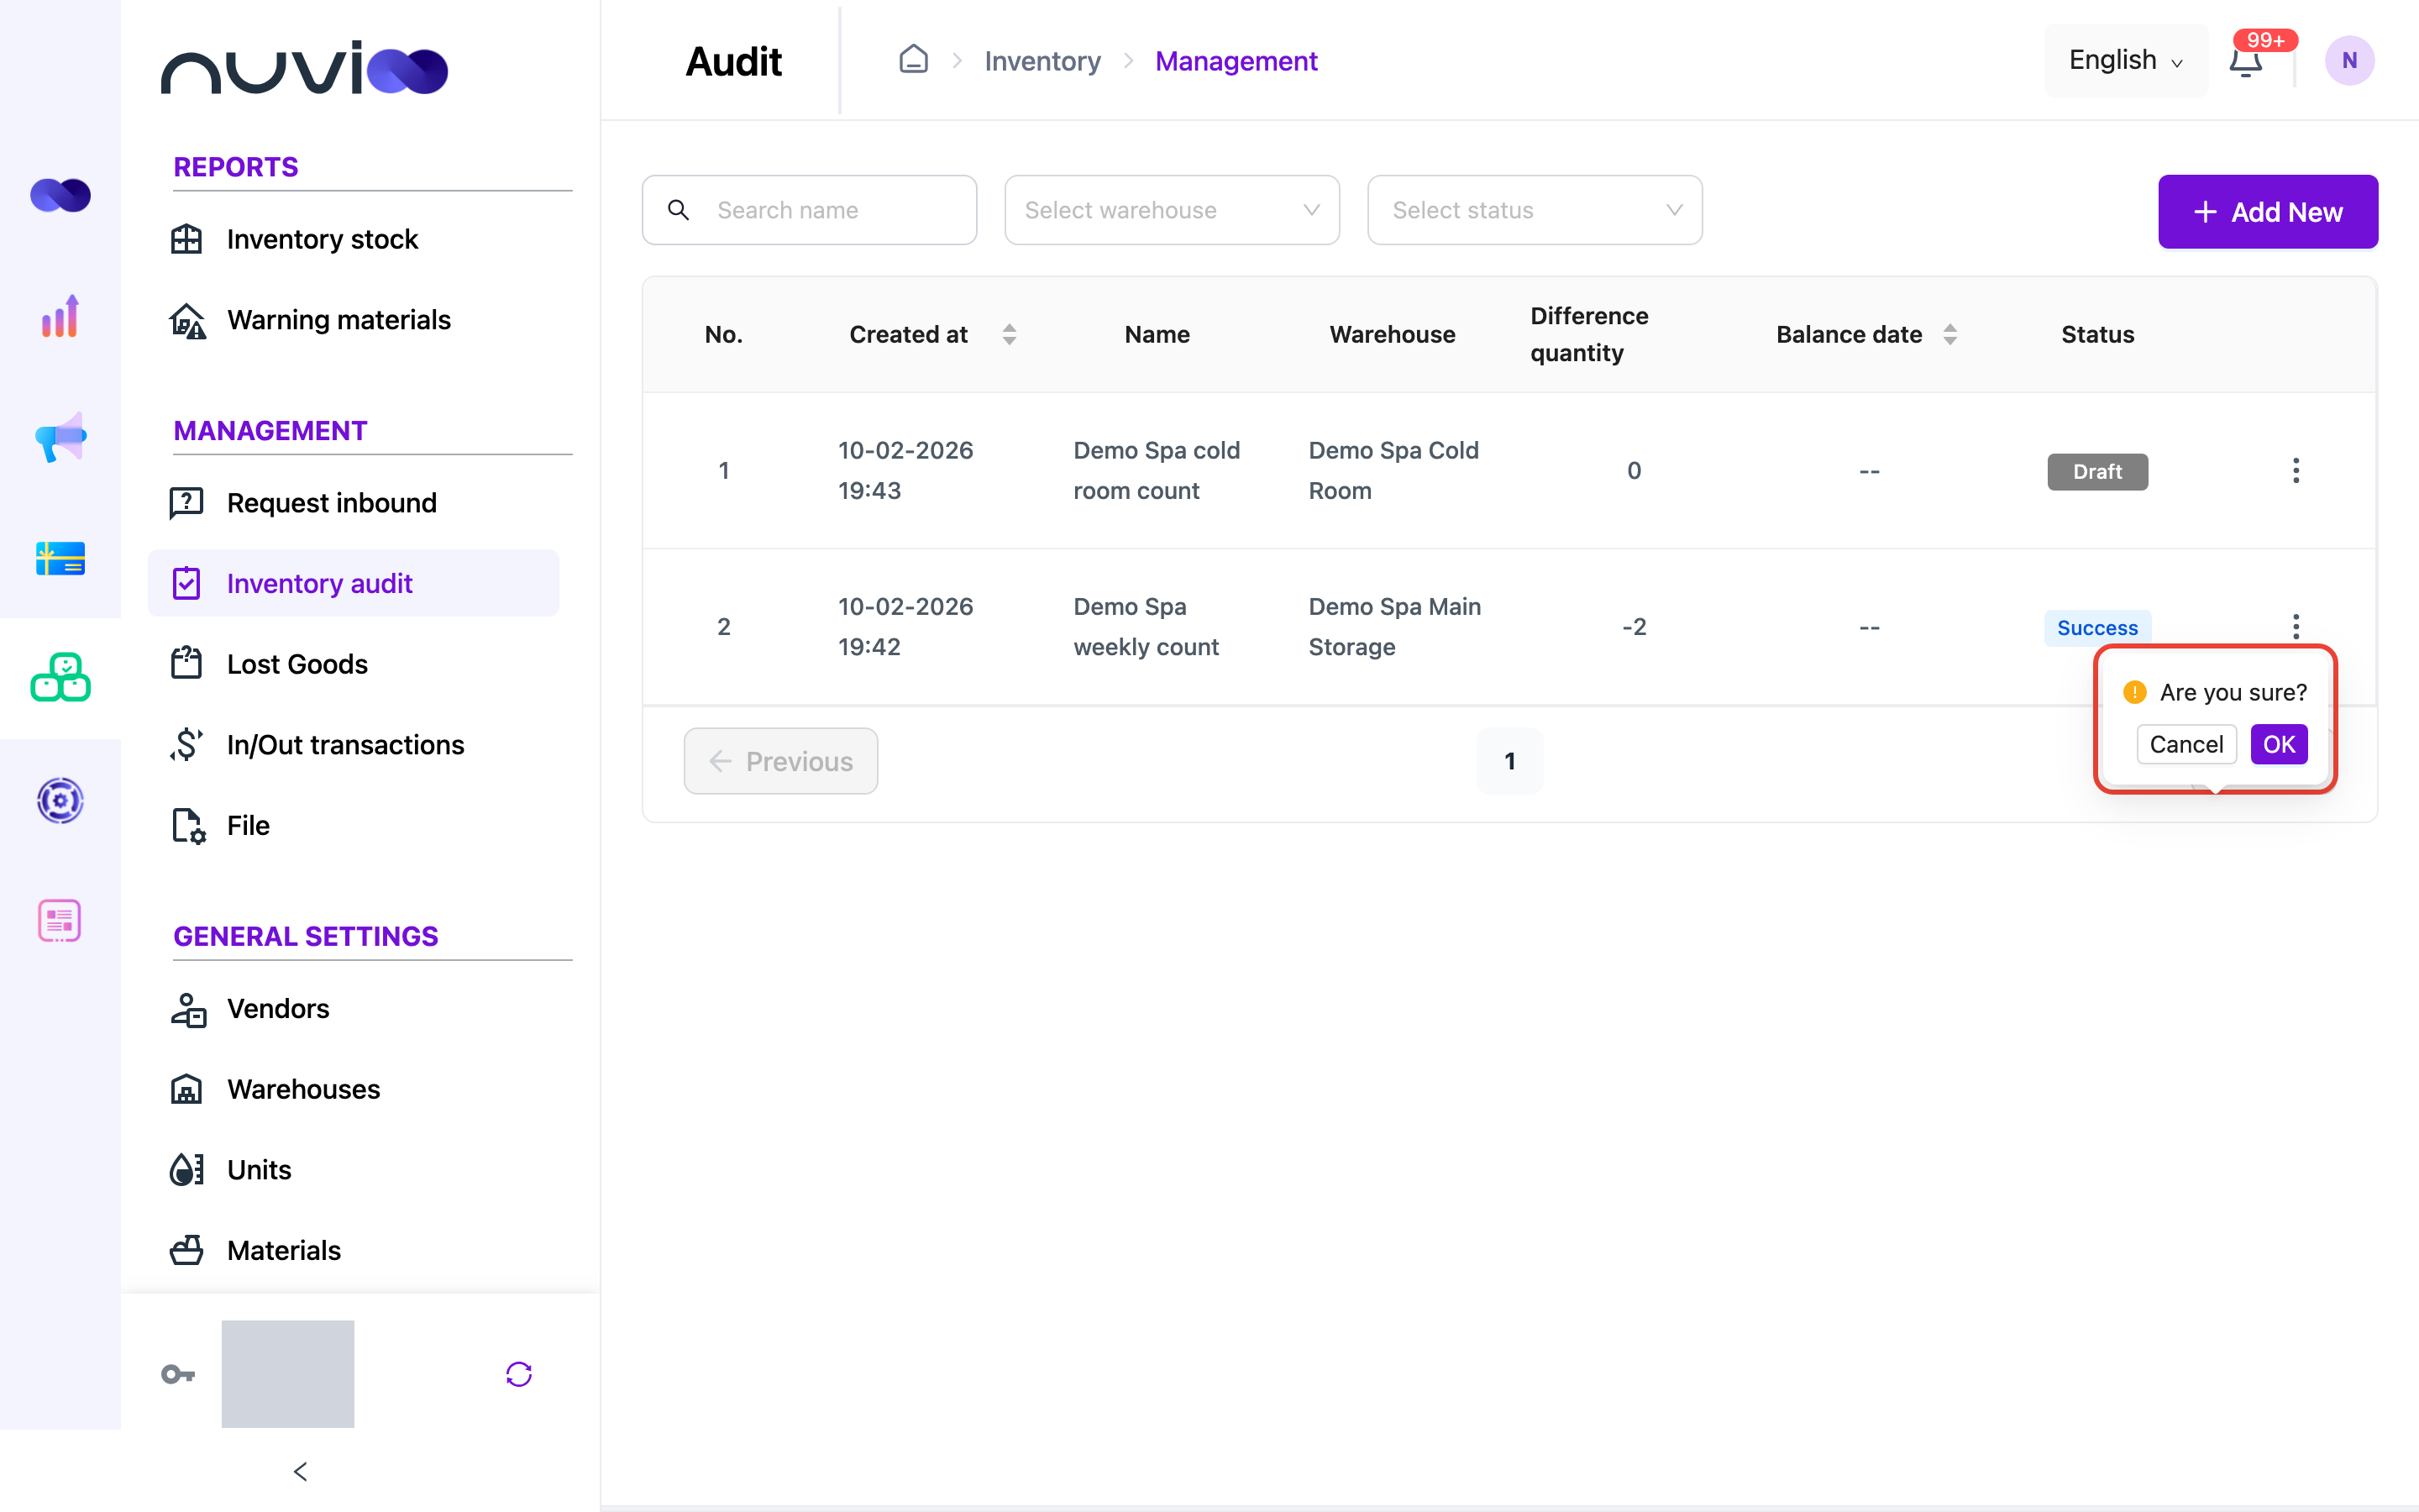Open the settings gear module icon
The image size is (2419, 1512).
click(x=60, y=800)
